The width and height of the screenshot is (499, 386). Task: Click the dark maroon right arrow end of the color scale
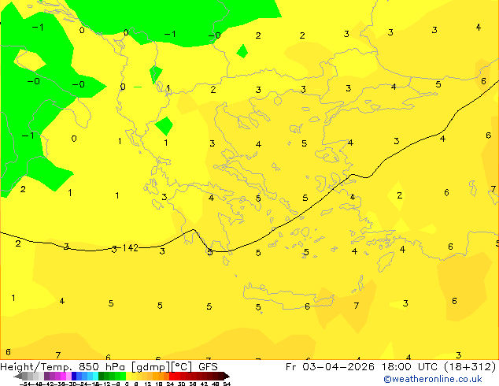click(227, 376)
